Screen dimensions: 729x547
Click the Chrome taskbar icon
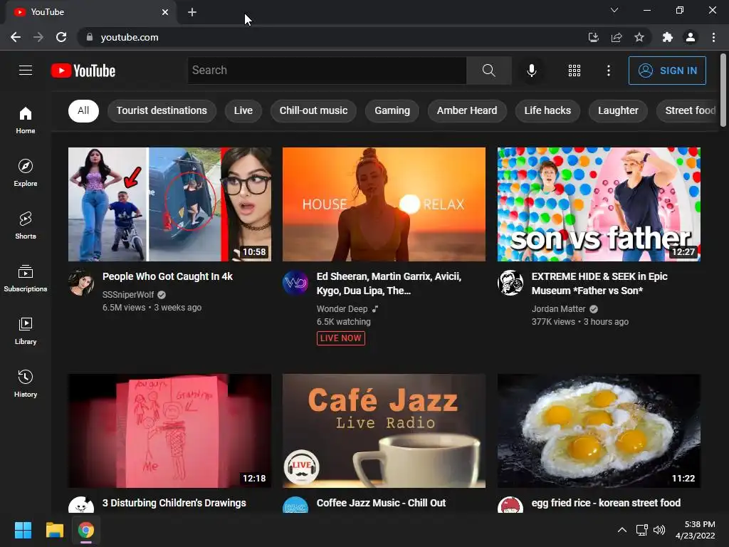(85, 530)
